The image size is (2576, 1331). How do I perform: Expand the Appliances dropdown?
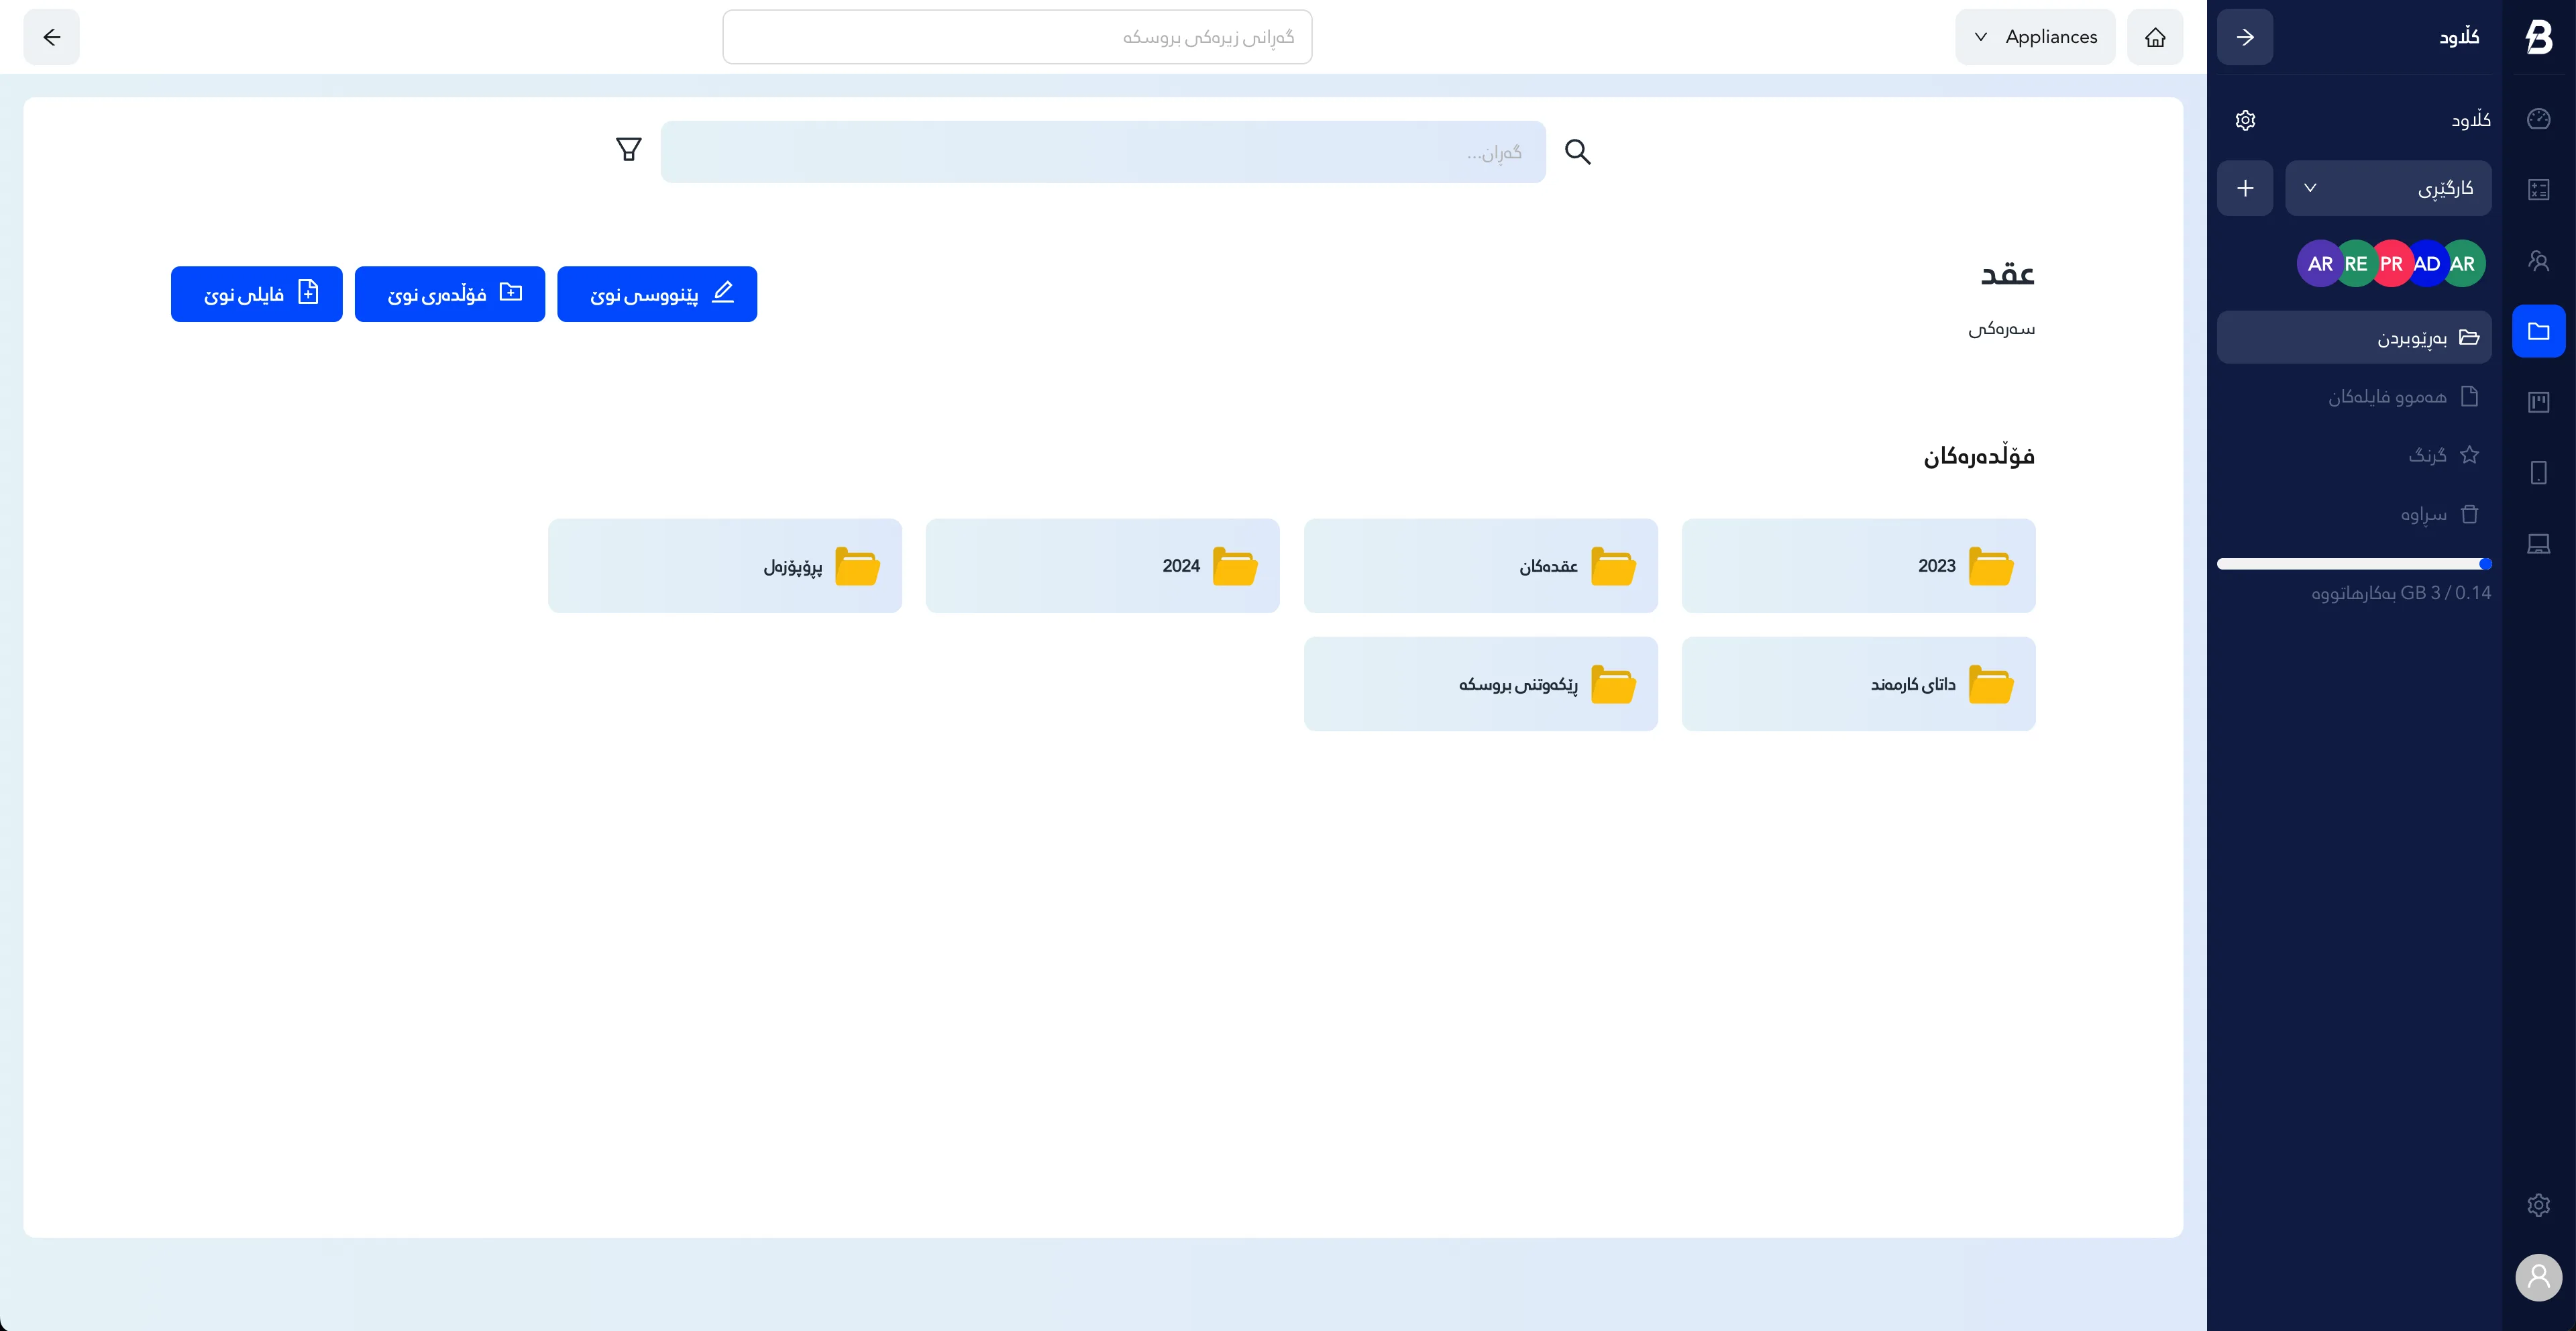coord(2035,37)
